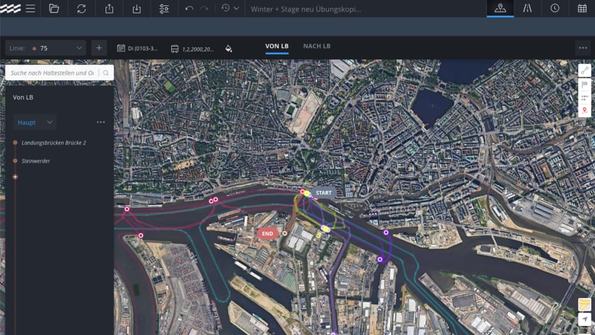Open the clock timetable view
Screen dimensions: 595x335
click(x=555, y=8)
